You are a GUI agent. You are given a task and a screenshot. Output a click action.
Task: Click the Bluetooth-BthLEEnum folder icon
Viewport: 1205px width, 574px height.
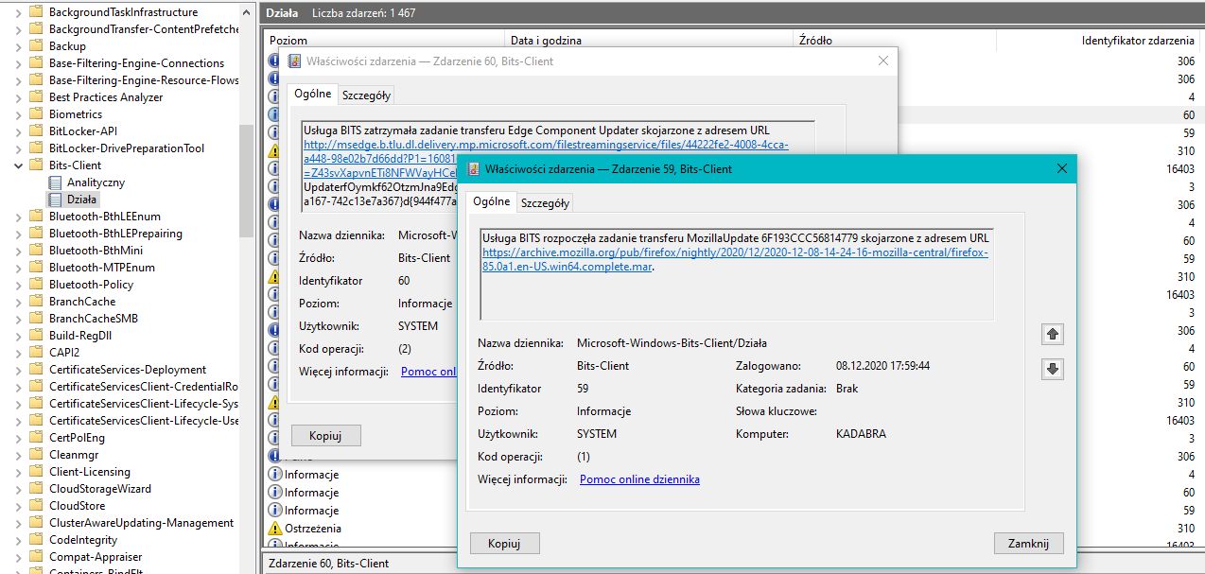click(x=36, y=217)
